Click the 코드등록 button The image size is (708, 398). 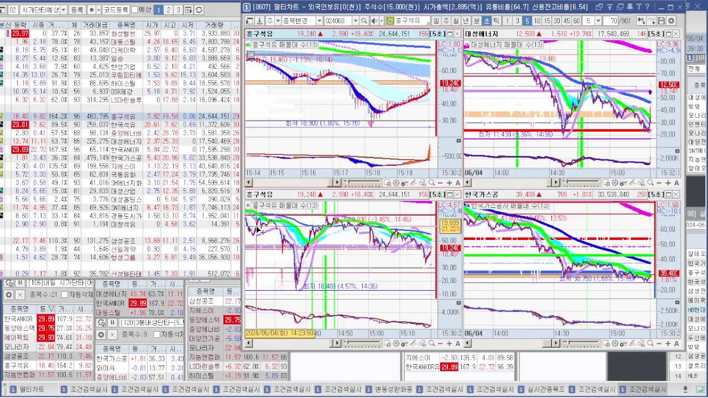116,10
